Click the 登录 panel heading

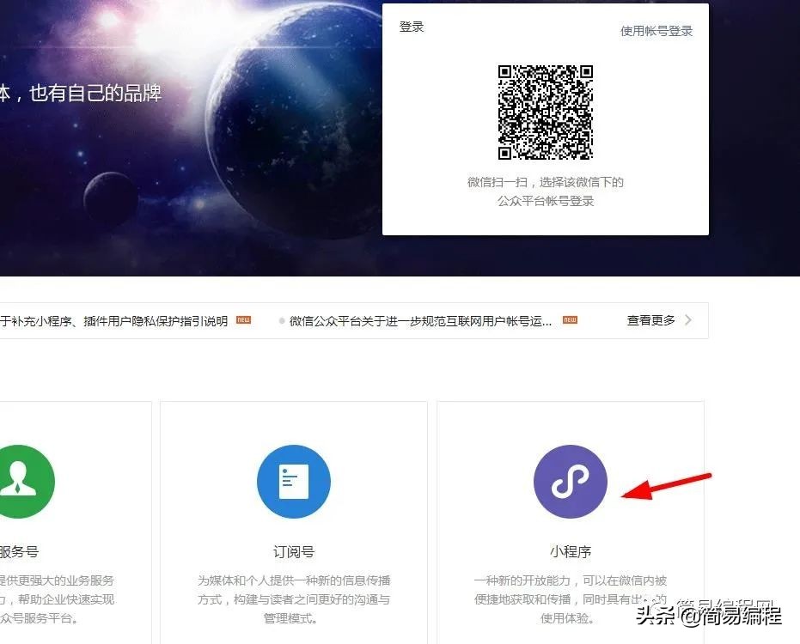[x=412, y=26]
